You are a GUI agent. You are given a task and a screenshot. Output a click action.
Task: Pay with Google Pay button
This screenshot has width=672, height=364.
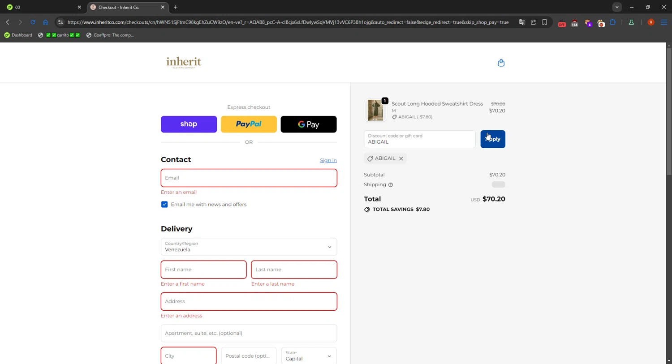tap(309, 124)
